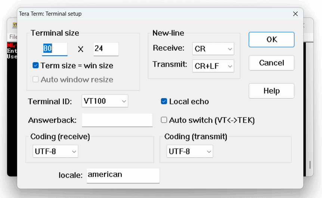322x198 pixels.
Task: Click the Answerback text field
Action: (x=117, y=120)
